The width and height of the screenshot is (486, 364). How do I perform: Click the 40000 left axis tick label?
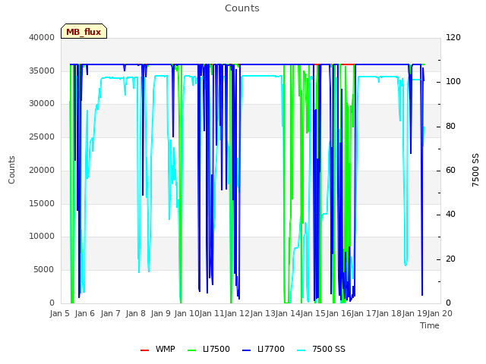(42, 37)
